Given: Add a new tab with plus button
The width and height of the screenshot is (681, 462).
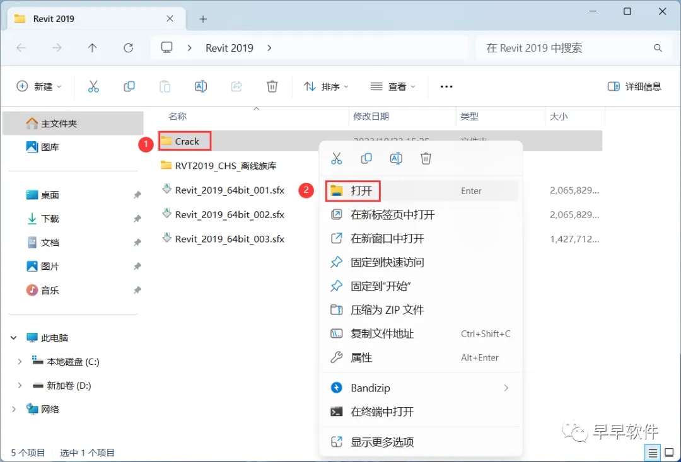Looking at the screenshot, I should [x=203, y=19].
